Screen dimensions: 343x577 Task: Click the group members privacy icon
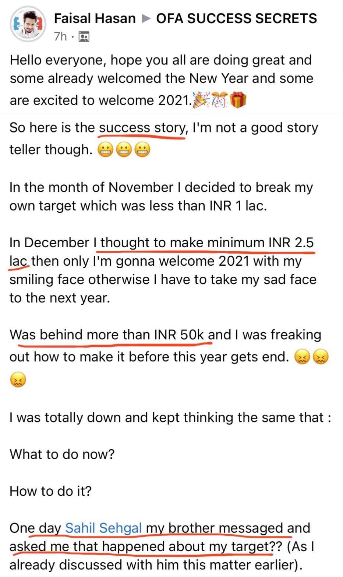pyautogui.click(x=84, y=37)
